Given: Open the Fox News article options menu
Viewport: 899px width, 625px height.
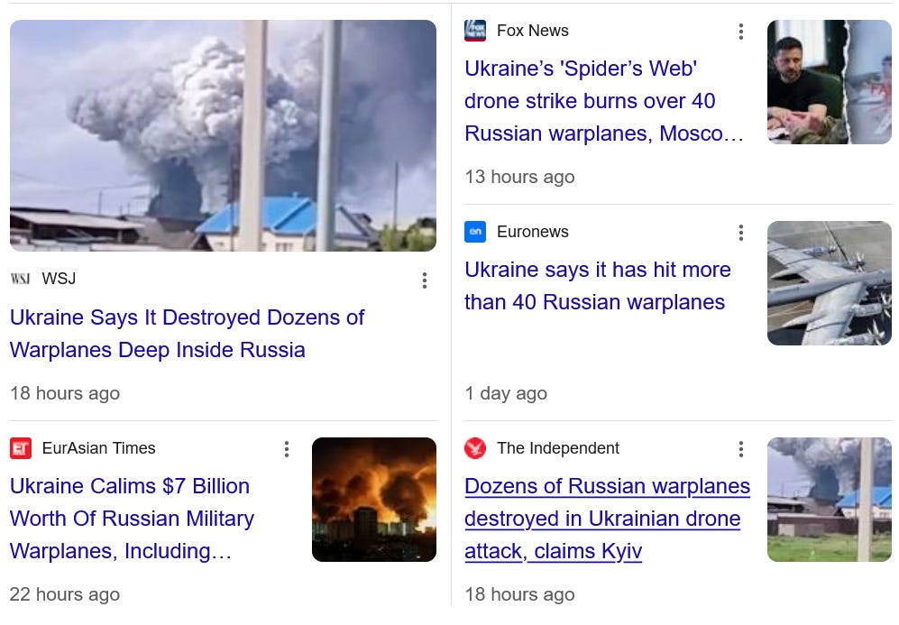Looking at the screenshot, I should [x=741, y=32].
